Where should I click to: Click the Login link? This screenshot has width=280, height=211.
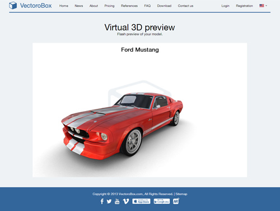coord(226,6)
